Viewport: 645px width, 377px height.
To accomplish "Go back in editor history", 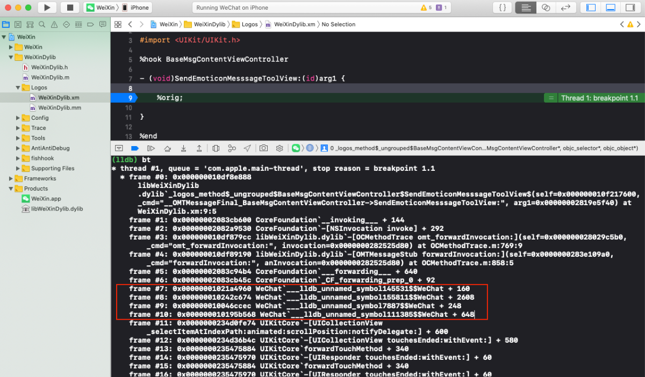I will 130,25.
